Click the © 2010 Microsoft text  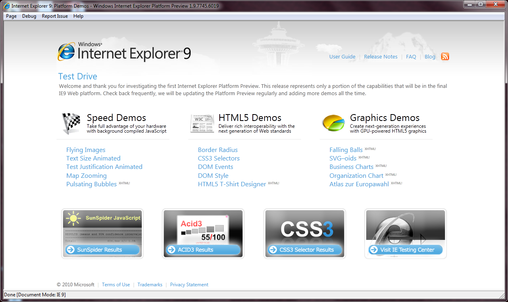coord(75,285)
